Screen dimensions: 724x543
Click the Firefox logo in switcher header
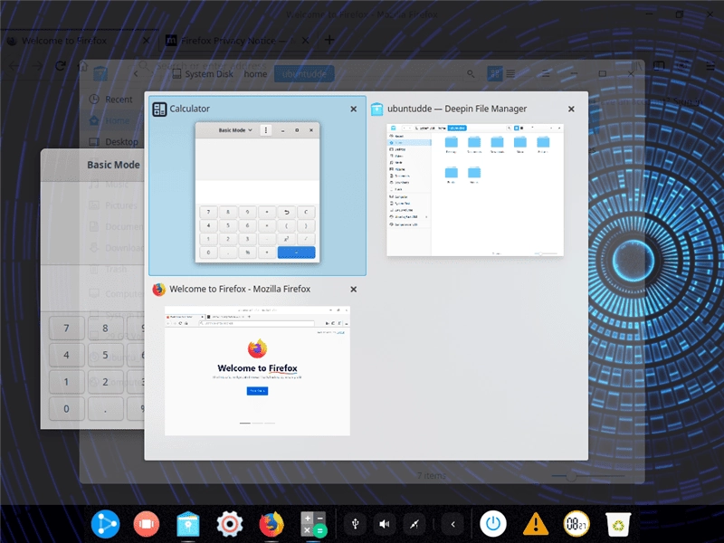click(159, 289)
